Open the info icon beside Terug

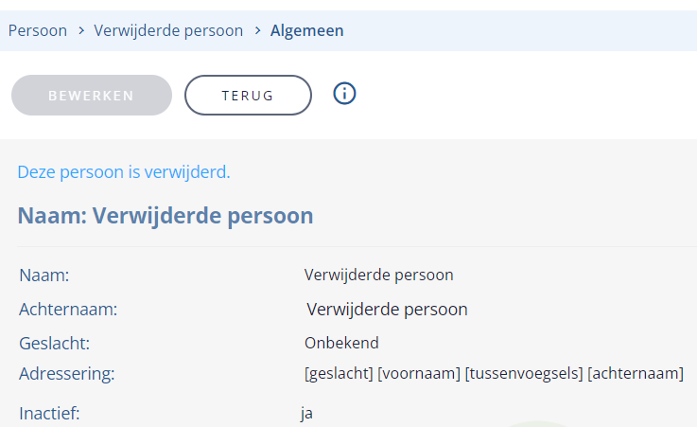coord(344,94)
